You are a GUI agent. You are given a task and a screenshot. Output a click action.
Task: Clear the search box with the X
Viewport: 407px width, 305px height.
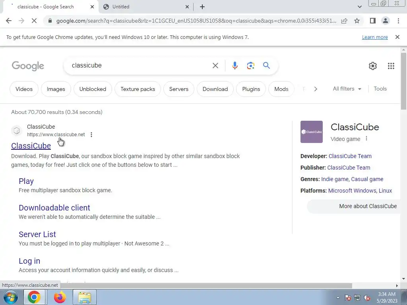tap(215, 66)
